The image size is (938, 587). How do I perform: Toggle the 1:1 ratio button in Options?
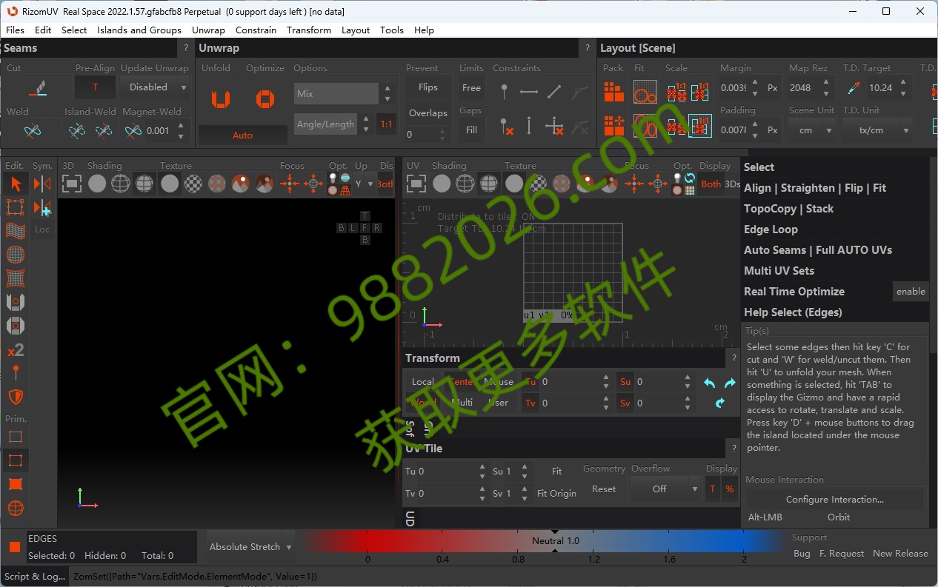(386, 124)
